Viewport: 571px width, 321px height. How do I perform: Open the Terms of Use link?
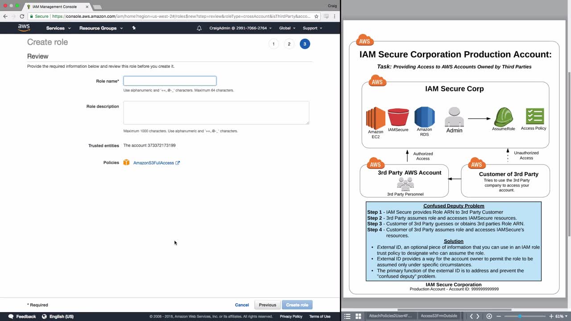pos(320,317)
